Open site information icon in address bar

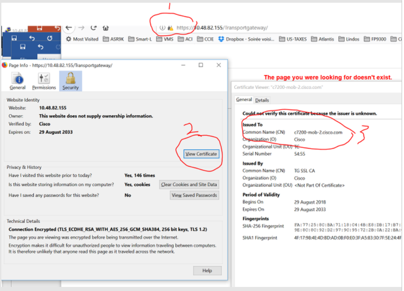[162, 28]
